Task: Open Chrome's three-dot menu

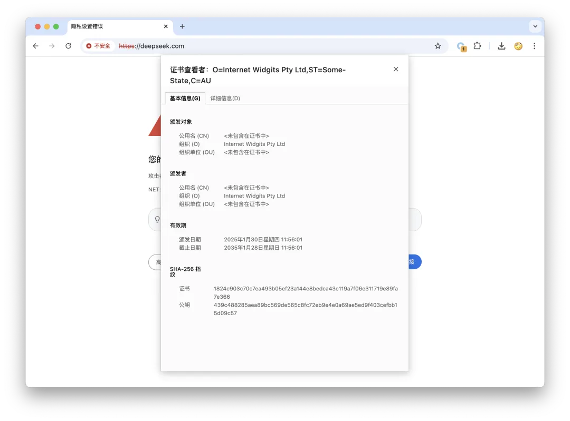Action: pyautogui.click(x=534, y=46)
